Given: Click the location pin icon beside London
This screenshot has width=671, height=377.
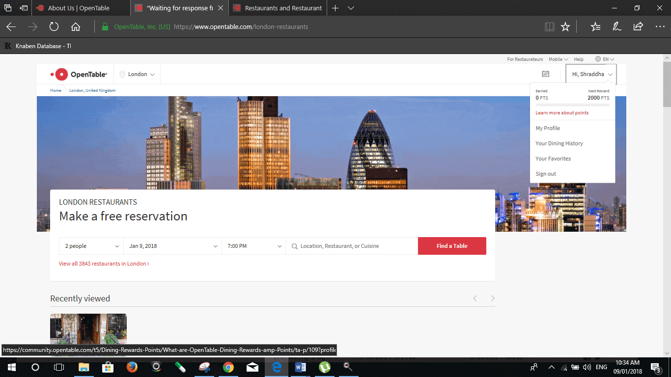Looking at the screenshot, I should click(122, 75).
